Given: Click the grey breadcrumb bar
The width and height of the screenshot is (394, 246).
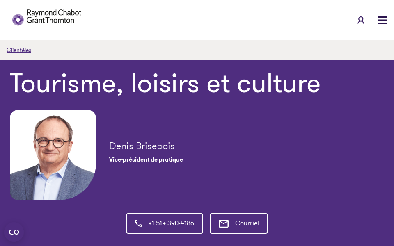Looking at the screenshot, I should (197, 50).
